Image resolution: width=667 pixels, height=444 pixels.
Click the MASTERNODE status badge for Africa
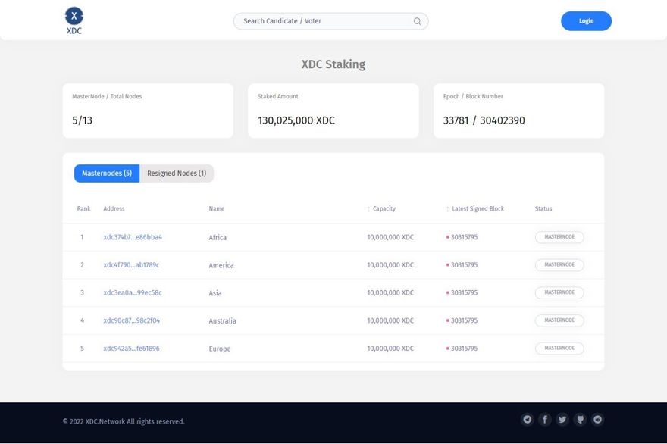point(559,237)
